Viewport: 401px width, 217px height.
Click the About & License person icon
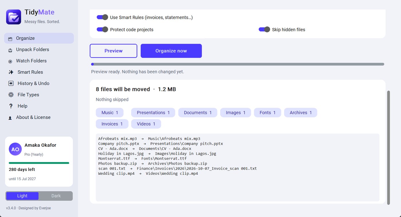click(10, 118)
